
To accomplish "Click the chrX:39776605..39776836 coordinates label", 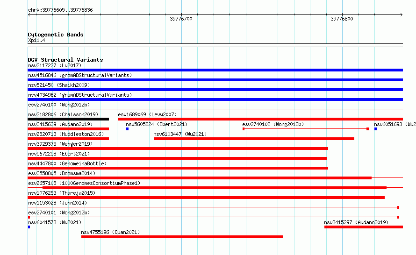I will tap(60, 10).
